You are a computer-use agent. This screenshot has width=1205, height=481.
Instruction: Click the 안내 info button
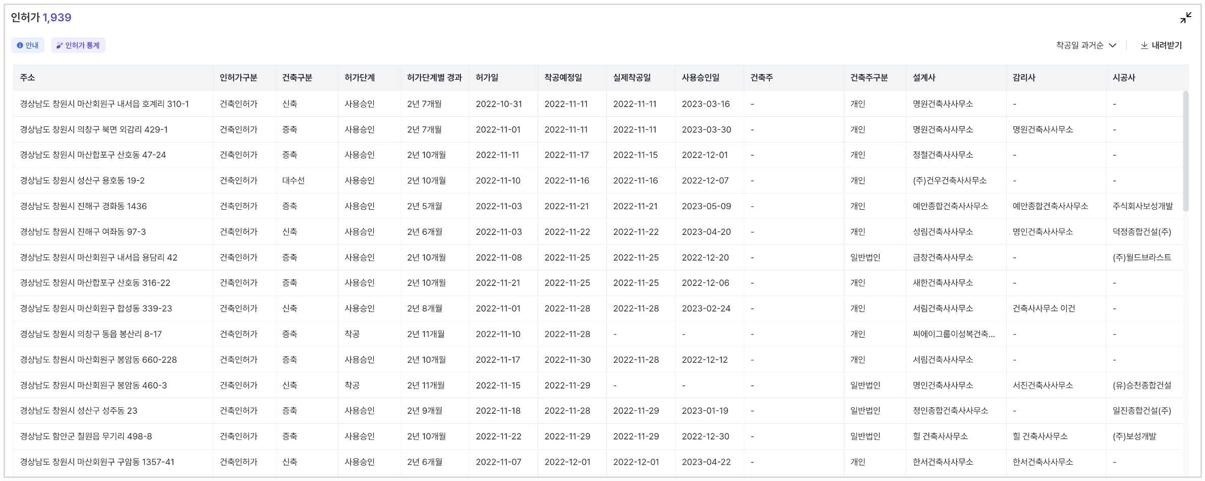click(28, 45)
